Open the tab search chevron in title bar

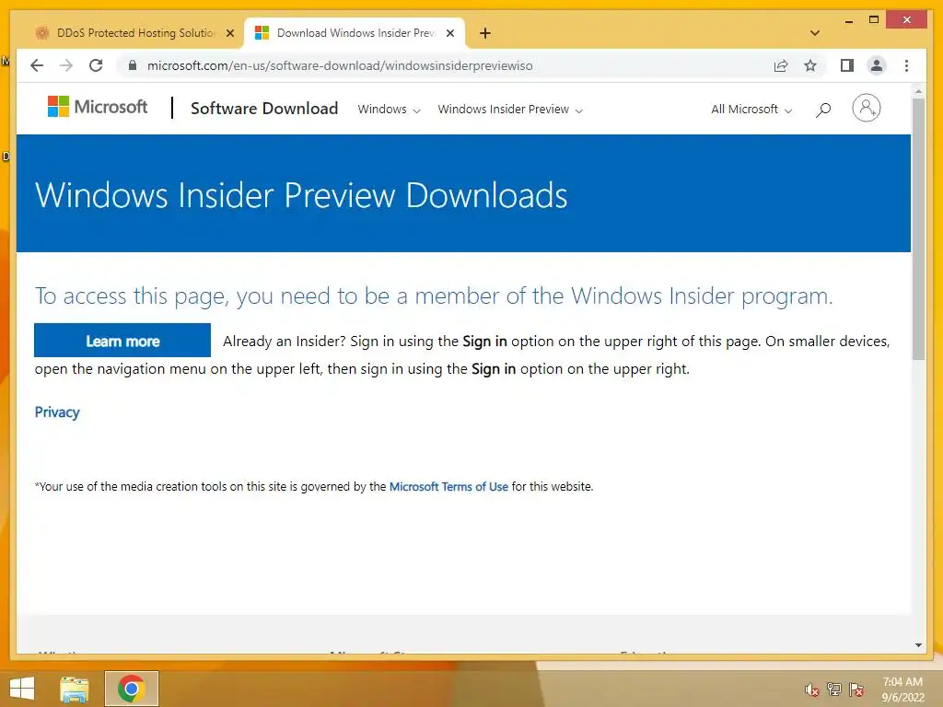[815, 33]
